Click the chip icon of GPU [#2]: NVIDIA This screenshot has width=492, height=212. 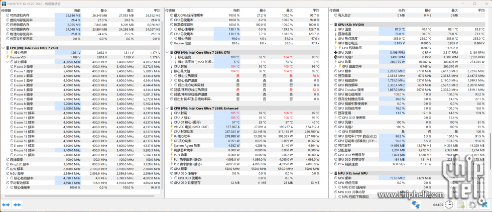[335, 25]
